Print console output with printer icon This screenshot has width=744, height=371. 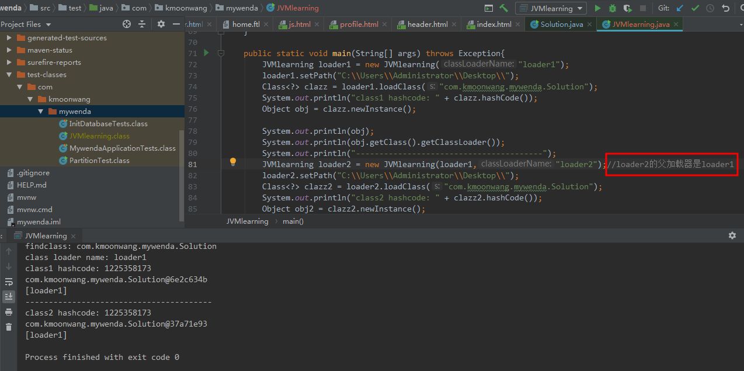pyautogui.click(x=9, y=312)
